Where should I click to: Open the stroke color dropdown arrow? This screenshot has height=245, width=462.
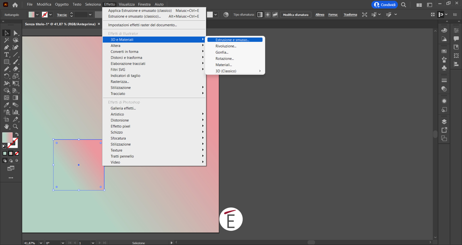coord(50,15)
